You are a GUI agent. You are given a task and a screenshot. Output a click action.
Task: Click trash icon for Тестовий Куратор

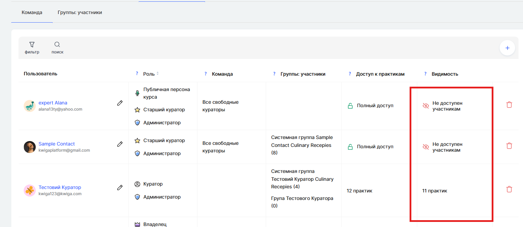(509, 189)
